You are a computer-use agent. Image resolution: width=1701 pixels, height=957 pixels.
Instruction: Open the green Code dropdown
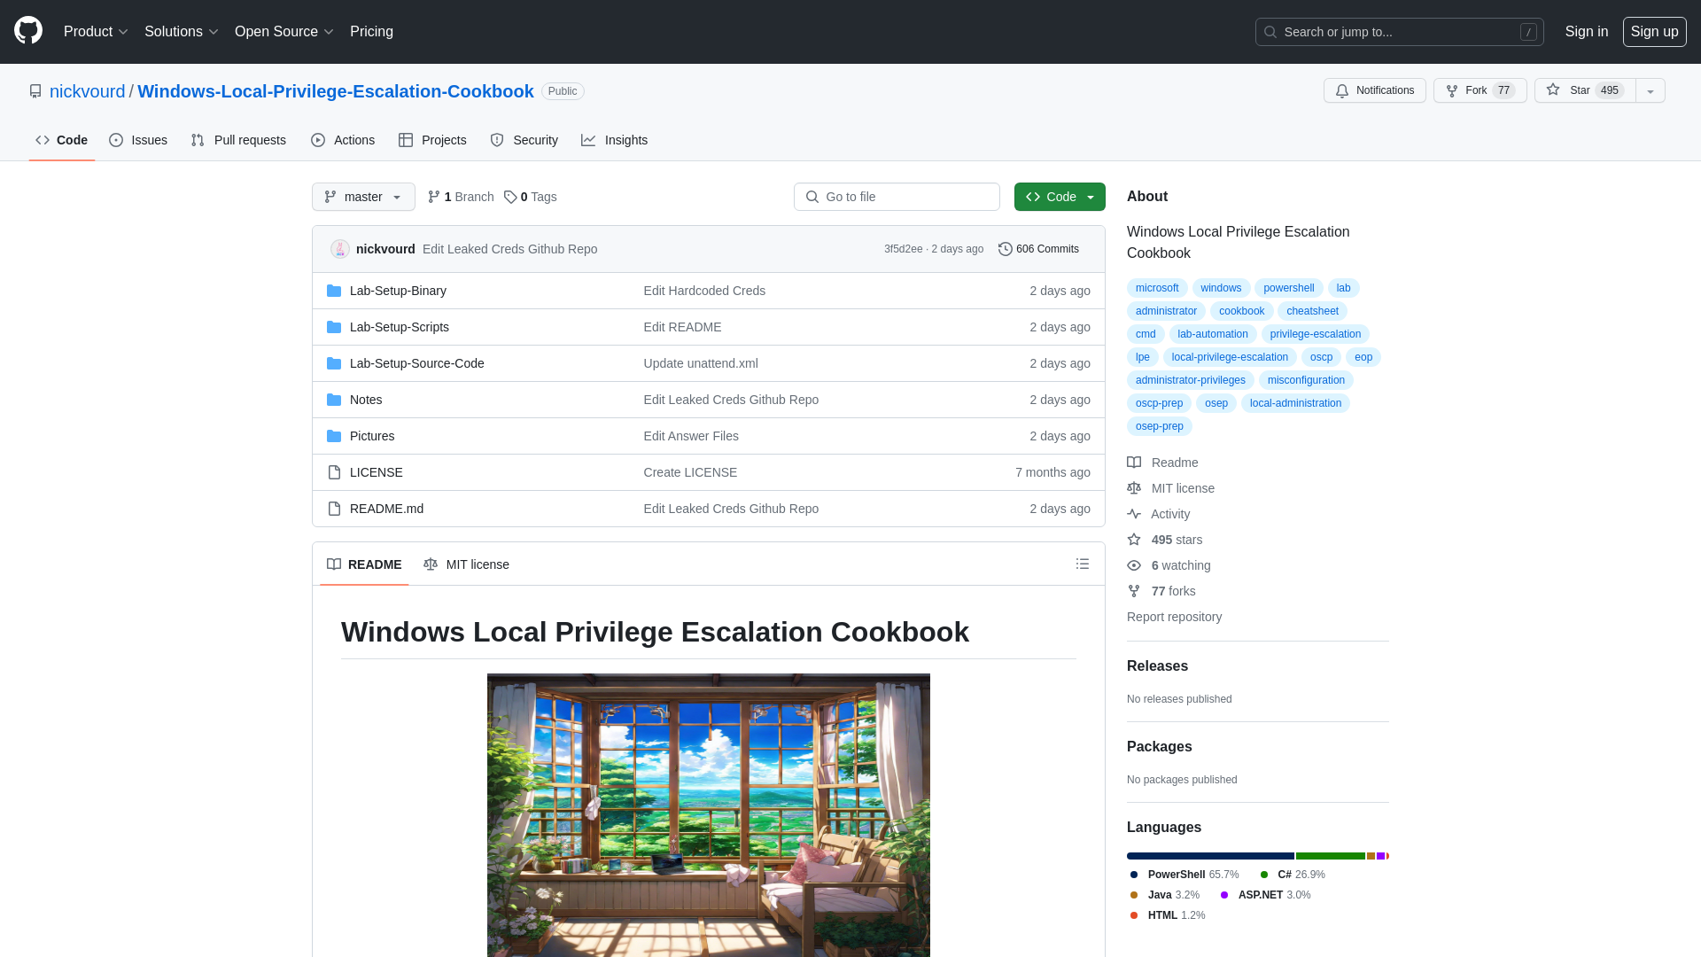pyautogui.click(x=1060, y=197)
